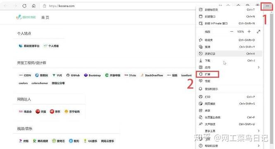Select Print (Ctrl+P) menu entry
This screenshot has height=149, width=275.
229,97
